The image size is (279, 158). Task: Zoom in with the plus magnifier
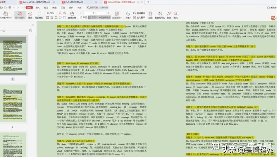pyautogui.click(x=64, y=13)
